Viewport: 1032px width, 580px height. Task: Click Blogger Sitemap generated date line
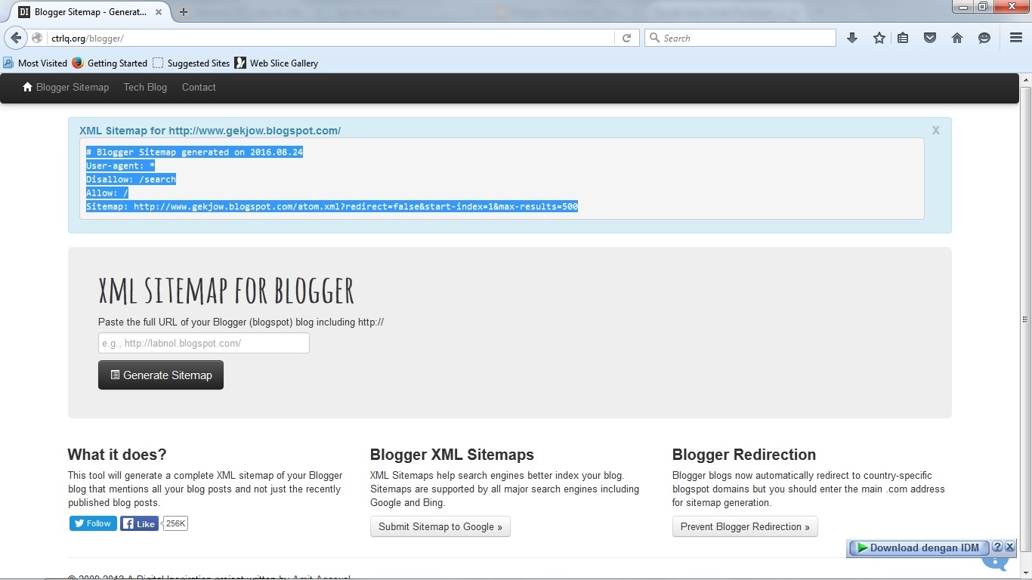coord(194,153)
